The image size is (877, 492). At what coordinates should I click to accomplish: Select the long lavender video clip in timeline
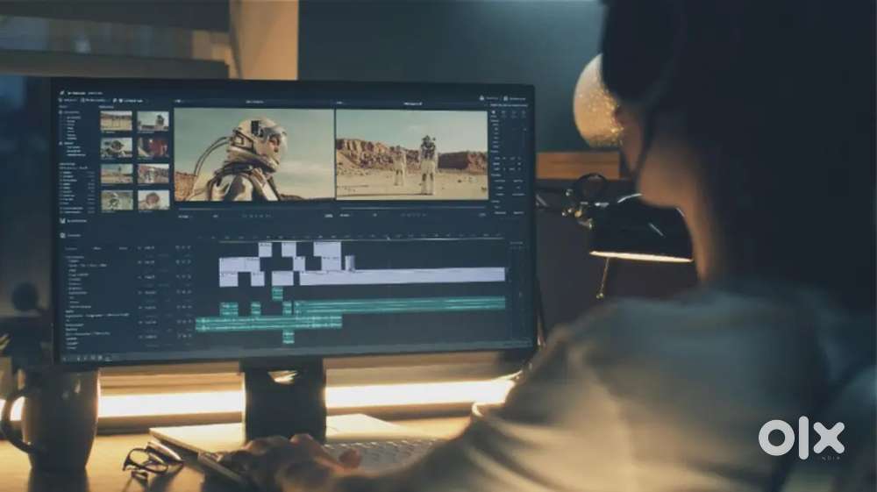point(403,275)
